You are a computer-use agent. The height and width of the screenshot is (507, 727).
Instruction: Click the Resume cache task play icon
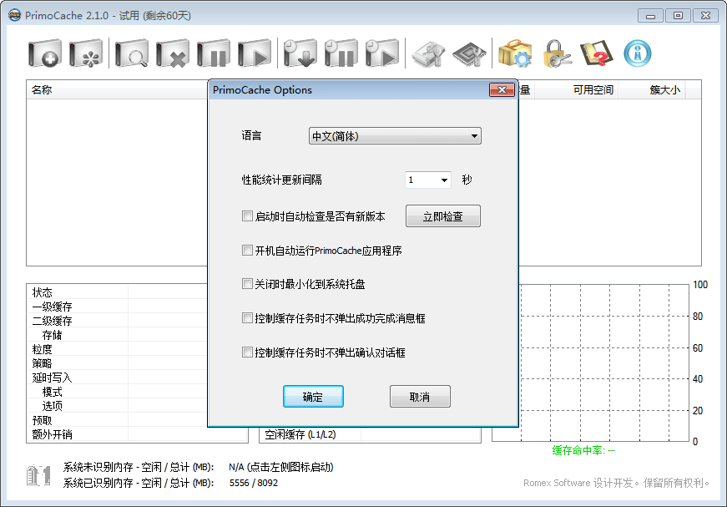tap(254, 53)
